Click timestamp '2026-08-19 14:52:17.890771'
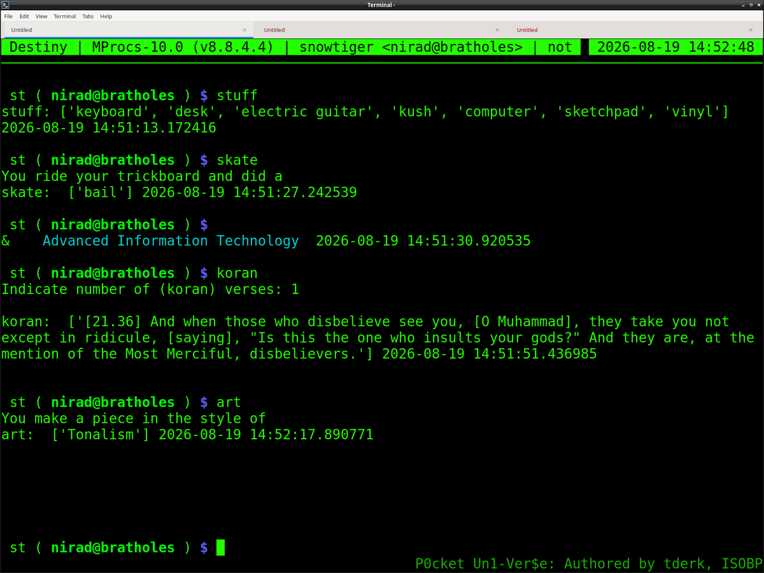 [x=266, y=435]
